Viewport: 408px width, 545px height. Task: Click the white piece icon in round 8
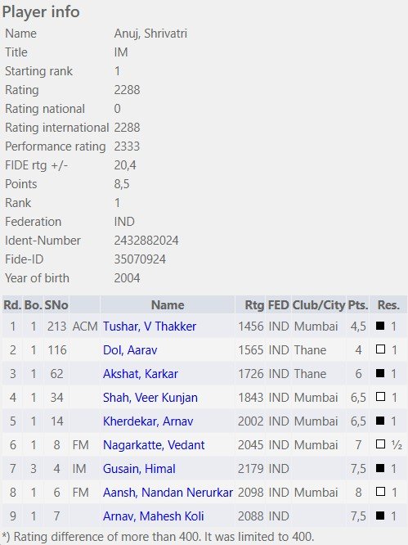(x=380, y=492)
